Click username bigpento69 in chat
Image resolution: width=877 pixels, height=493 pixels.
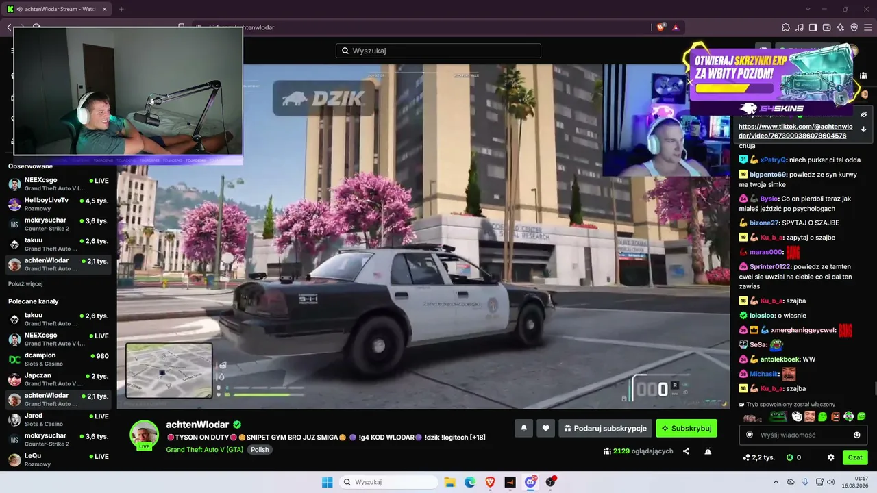coord(768,175)
